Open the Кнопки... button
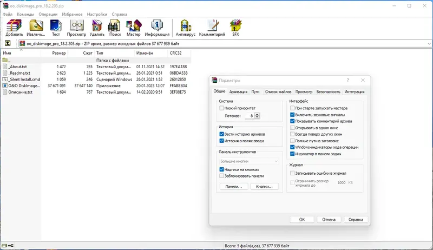Image resolution: width=433 pixels, height=250 pixels. click(x=264, y=187)
